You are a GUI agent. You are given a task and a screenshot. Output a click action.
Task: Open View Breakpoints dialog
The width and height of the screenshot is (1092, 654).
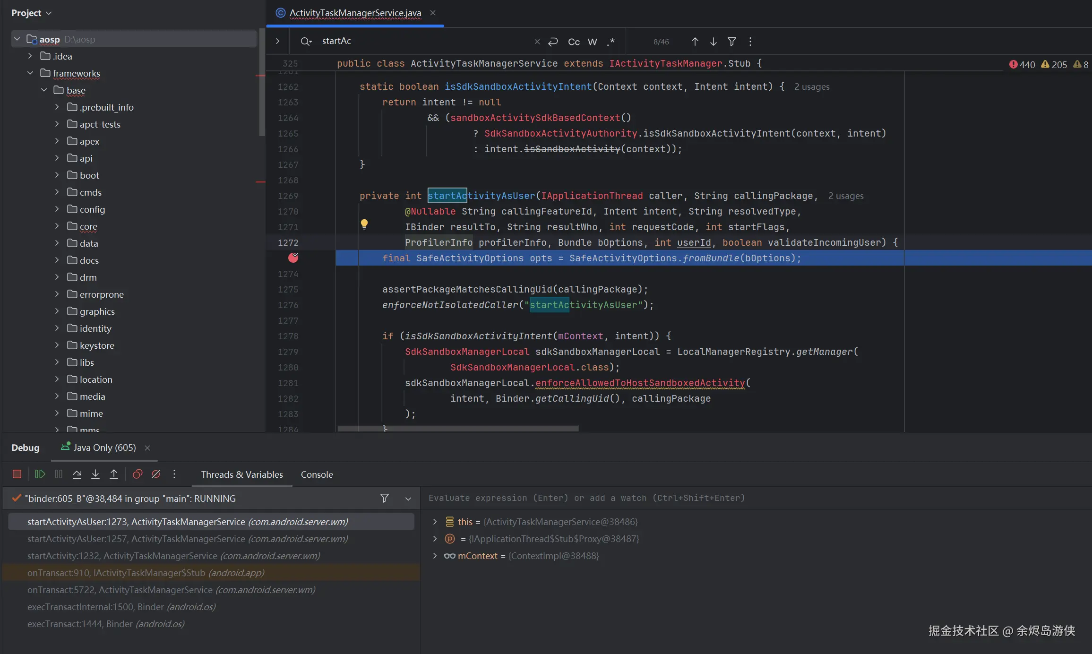(x=138, y=474)
